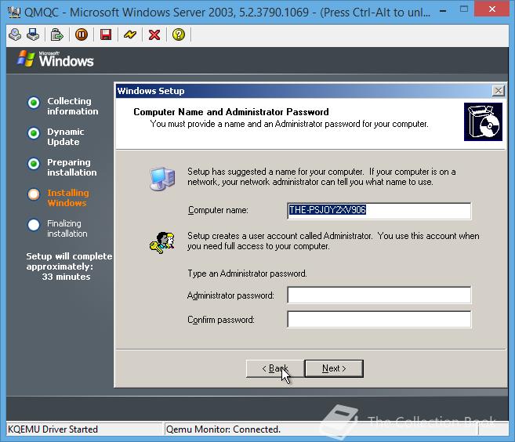Click the red X quit icon
Image resolution: width=515 pixels, height=442 pixels.
click(154, 34)
